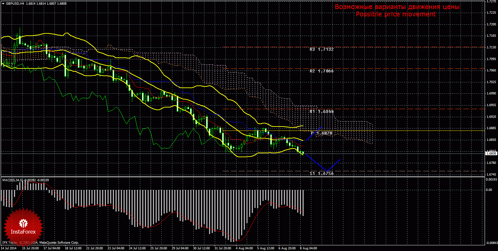Click the 5 Aug 12:00 time label
Image resolution: width=498 pixels, height=251 pixels.
[x=266, y=249]
